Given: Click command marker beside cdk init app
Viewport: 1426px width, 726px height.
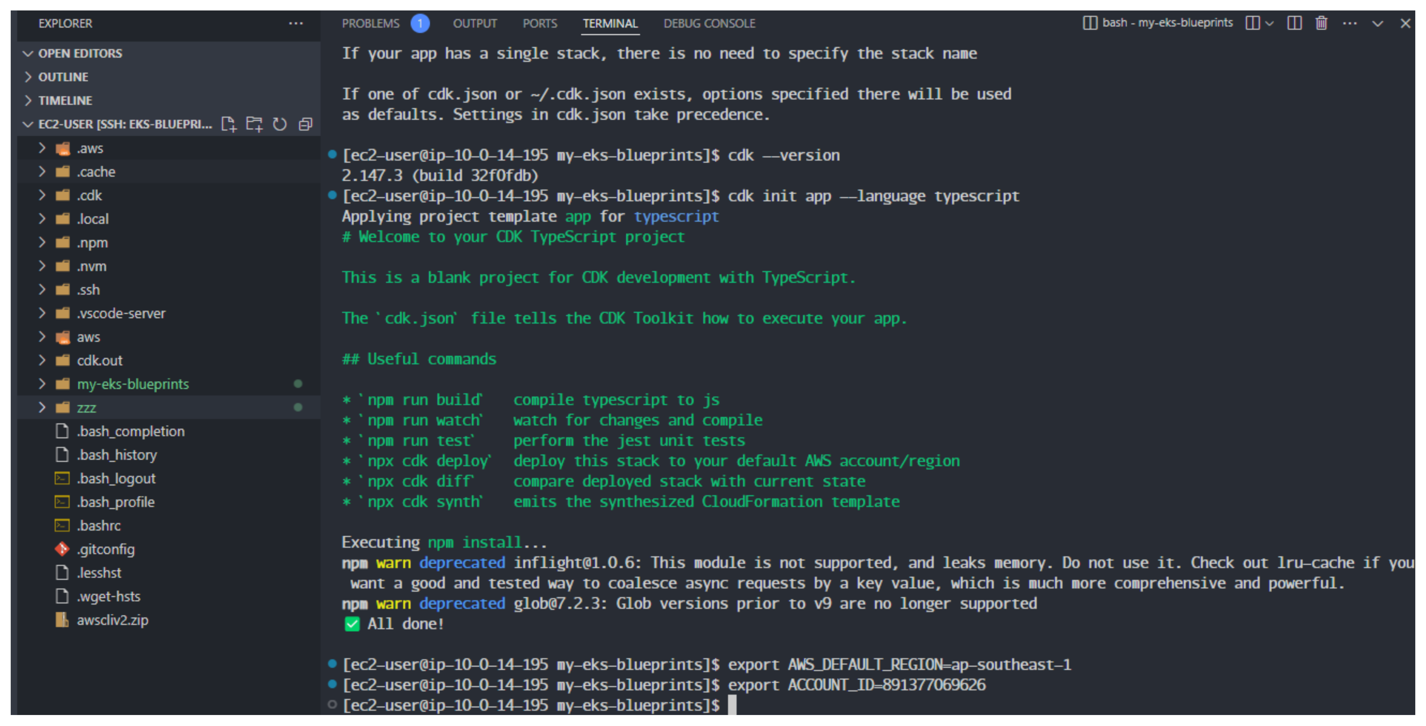Looking at the screenshot, I should tap(332, 195).
